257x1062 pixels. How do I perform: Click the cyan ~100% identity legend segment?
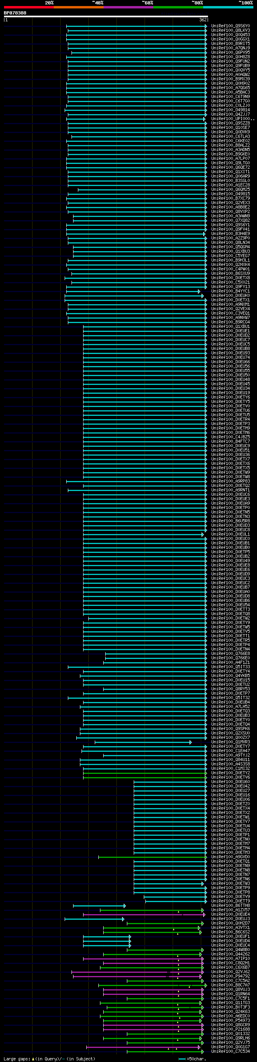pos(228,7)
